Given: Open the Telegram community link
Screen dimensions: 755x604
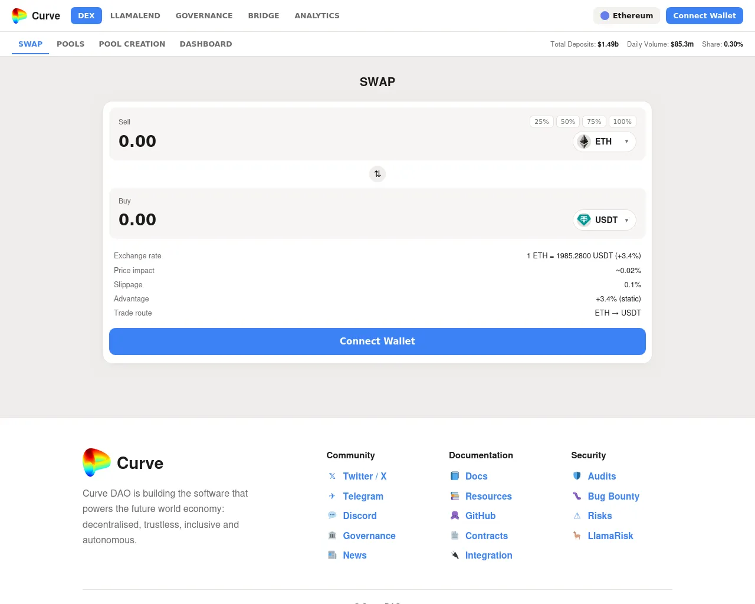Looking at the screenshot, I should coord(363,496).
